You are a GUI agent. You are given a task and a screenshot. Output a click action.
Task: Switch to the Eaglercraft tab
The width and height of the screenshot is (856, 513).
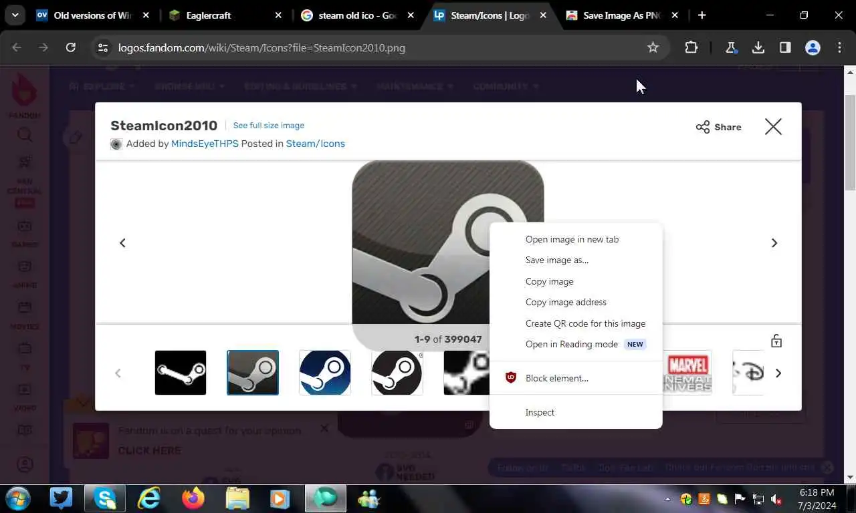[x=225, y=15]
